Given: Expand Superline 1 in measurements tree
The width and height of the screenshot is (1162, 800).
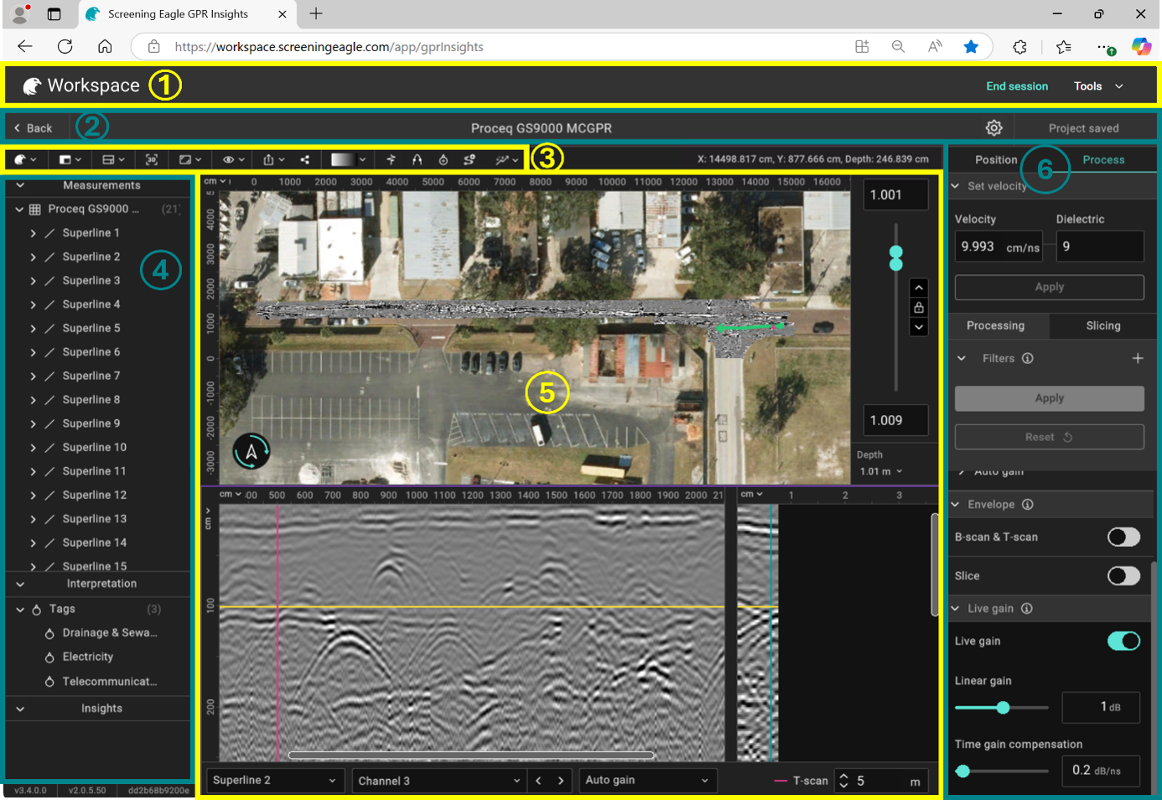Looking at the screenshot, I should [33, 233].
